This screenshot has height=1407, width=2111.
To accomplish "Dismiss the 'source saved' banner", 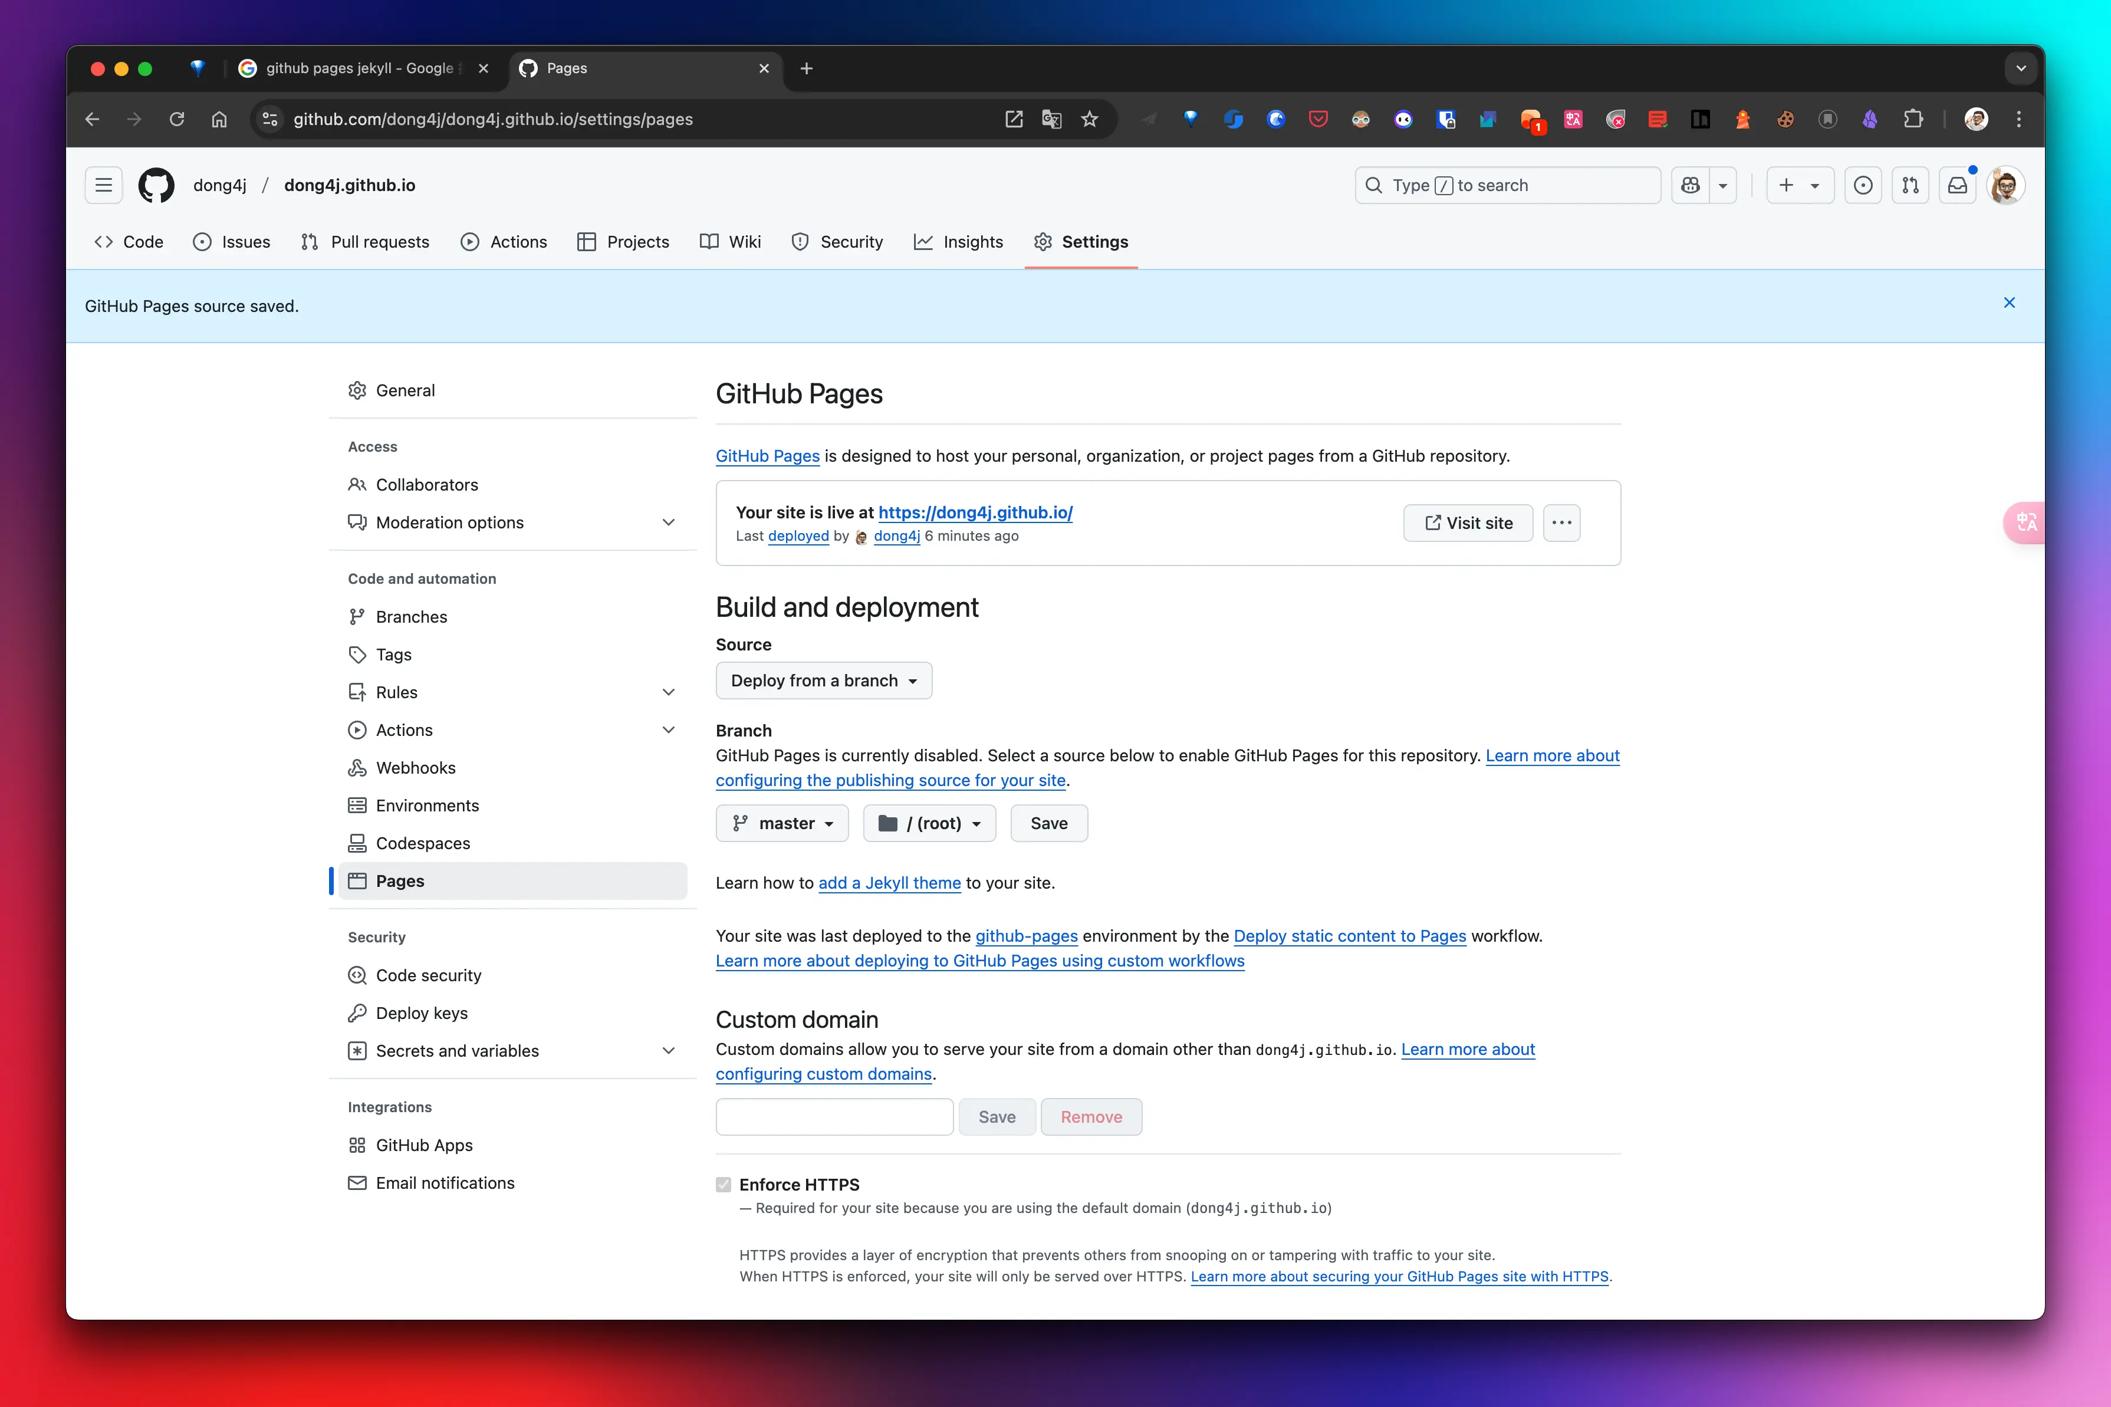I will coord(2009,303).
